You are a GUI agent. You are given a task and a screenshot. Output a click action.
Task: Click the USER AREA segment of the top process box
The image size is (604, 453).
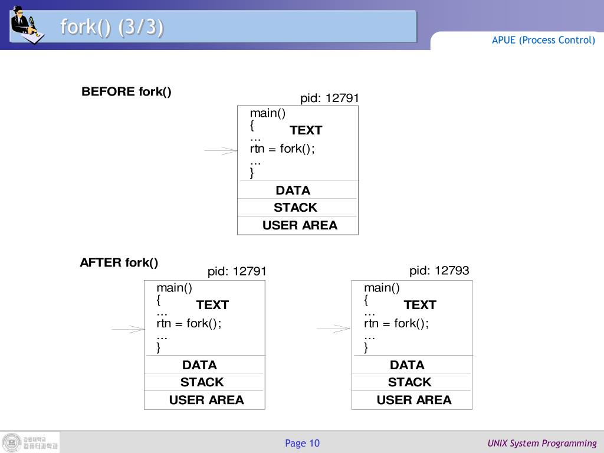(298, 225)
